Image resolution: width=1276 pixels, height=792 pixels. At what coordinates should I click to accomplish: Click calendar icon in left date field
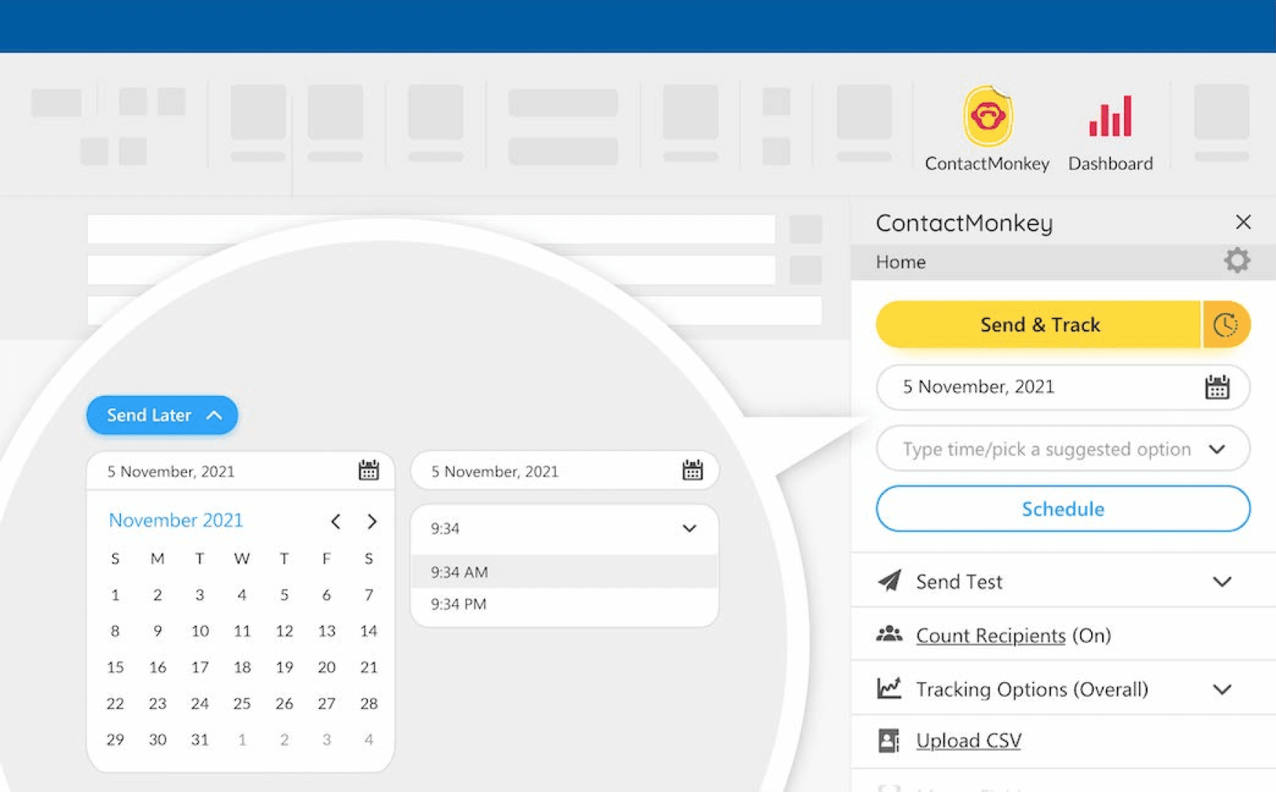(x=369, y=470)
